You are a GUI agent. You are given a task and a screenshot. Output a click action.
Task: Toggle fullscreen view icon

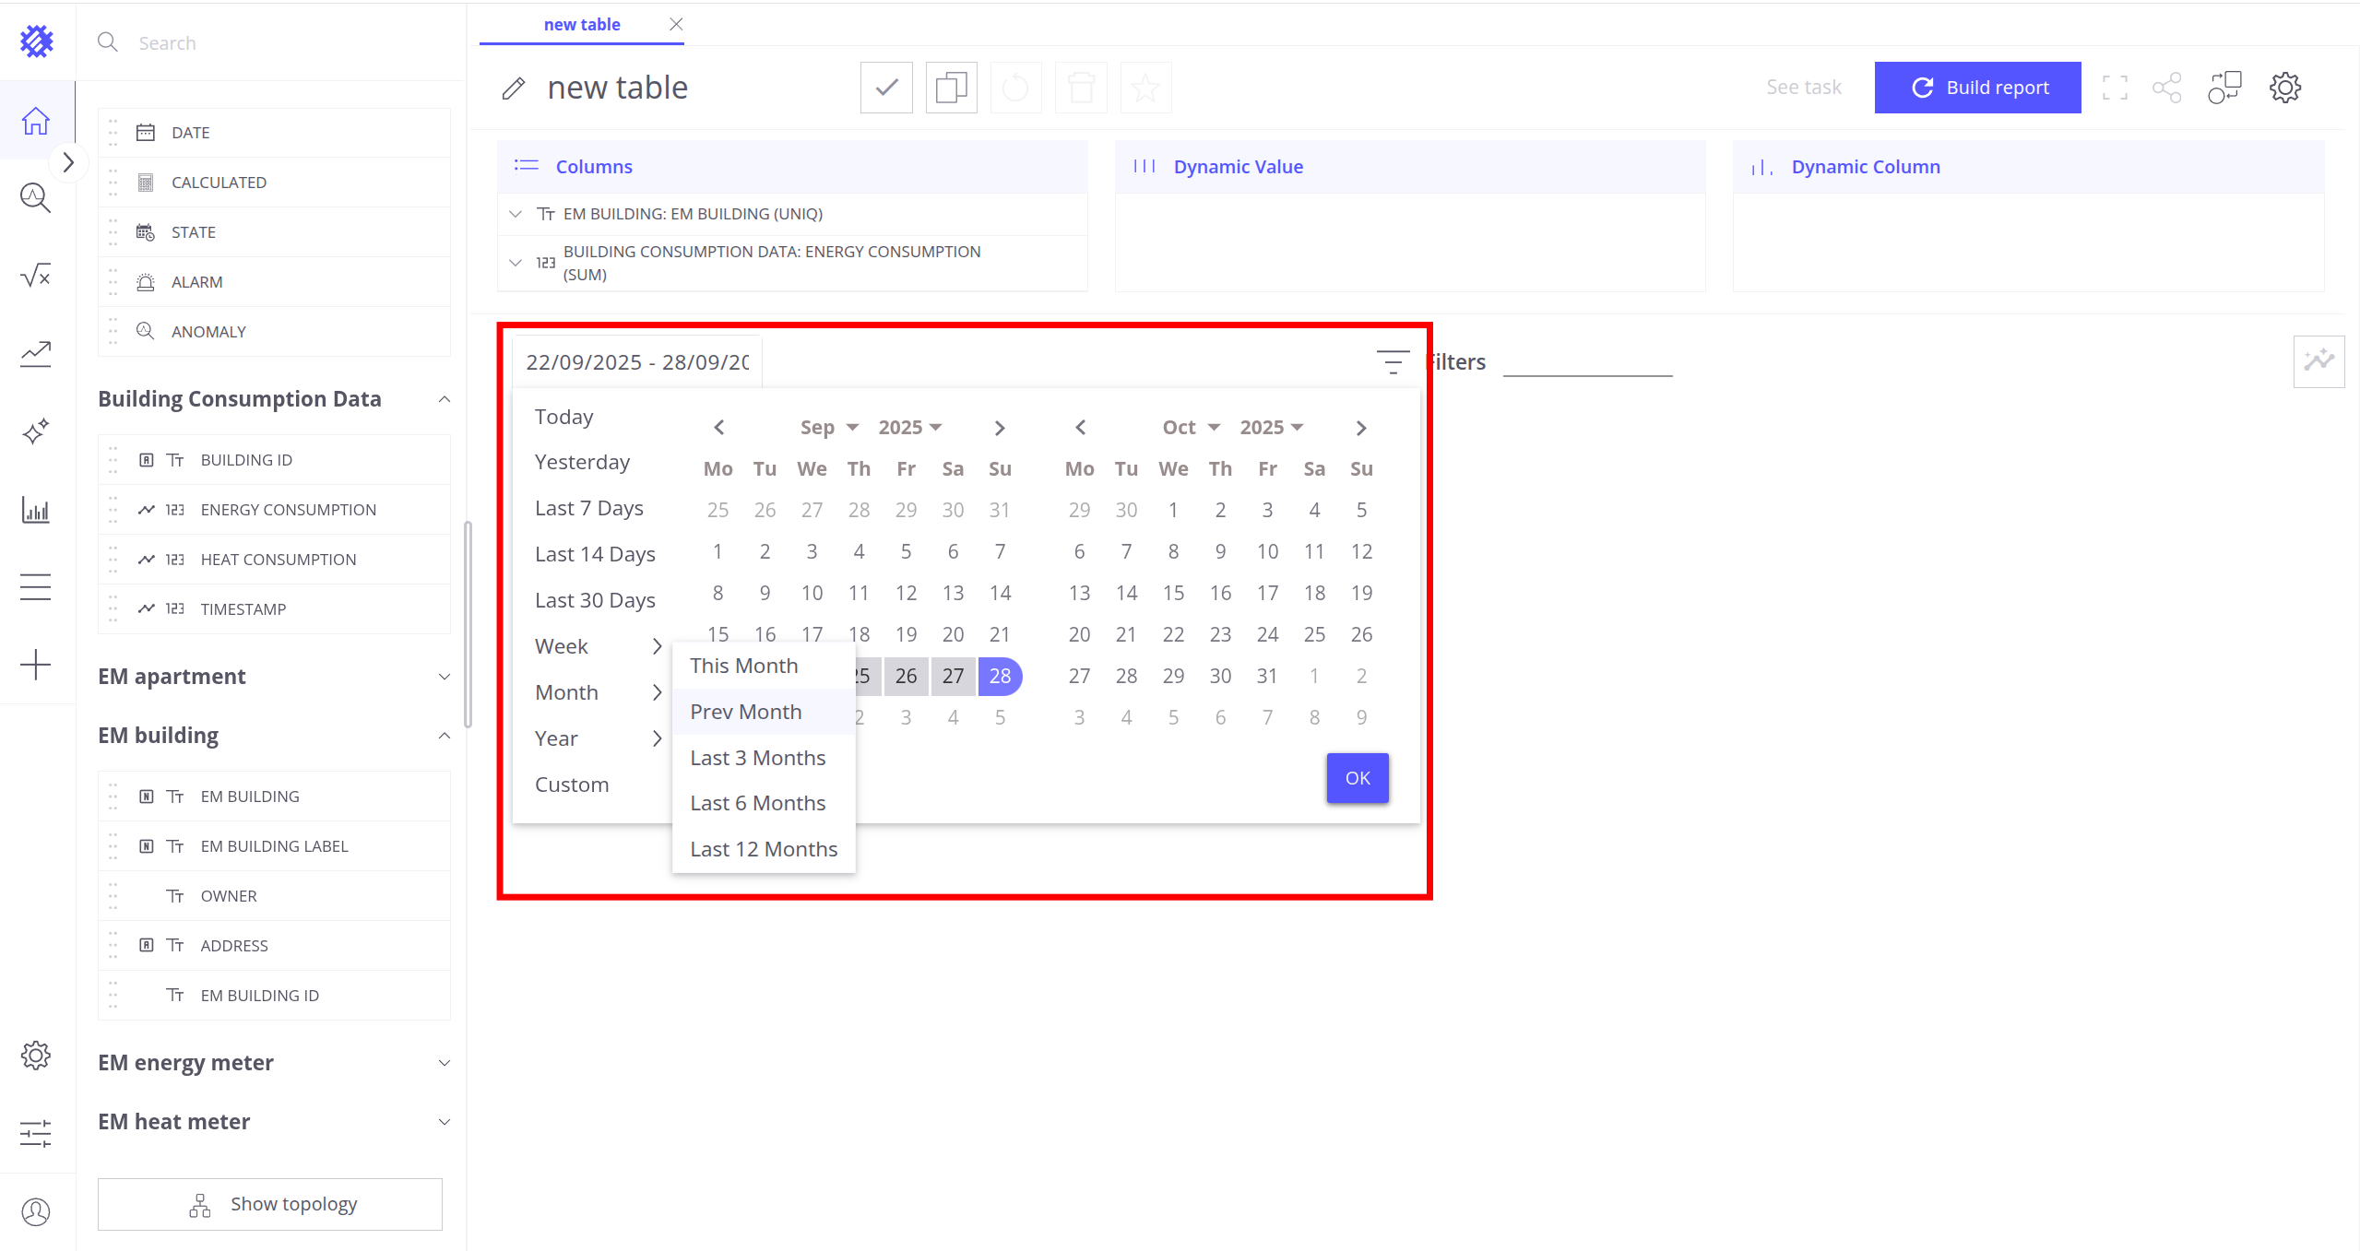[x=2115, y=89]
